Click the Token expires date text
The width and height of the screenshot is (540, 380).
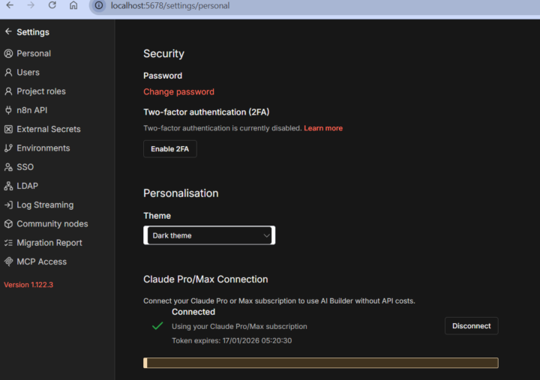click(x=232, y=341)
